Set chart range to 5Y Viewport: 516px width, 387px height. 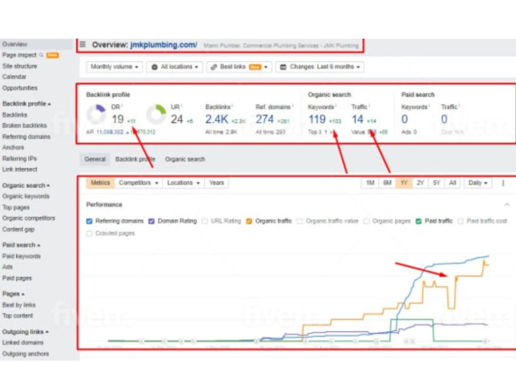click(437, 183)
